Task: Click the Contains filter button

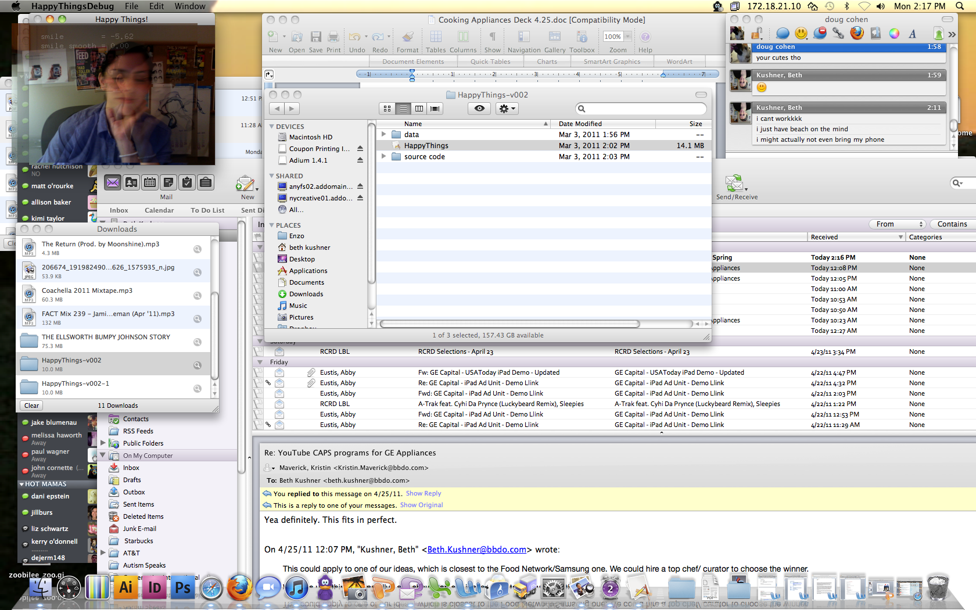Action: (952, 224)
